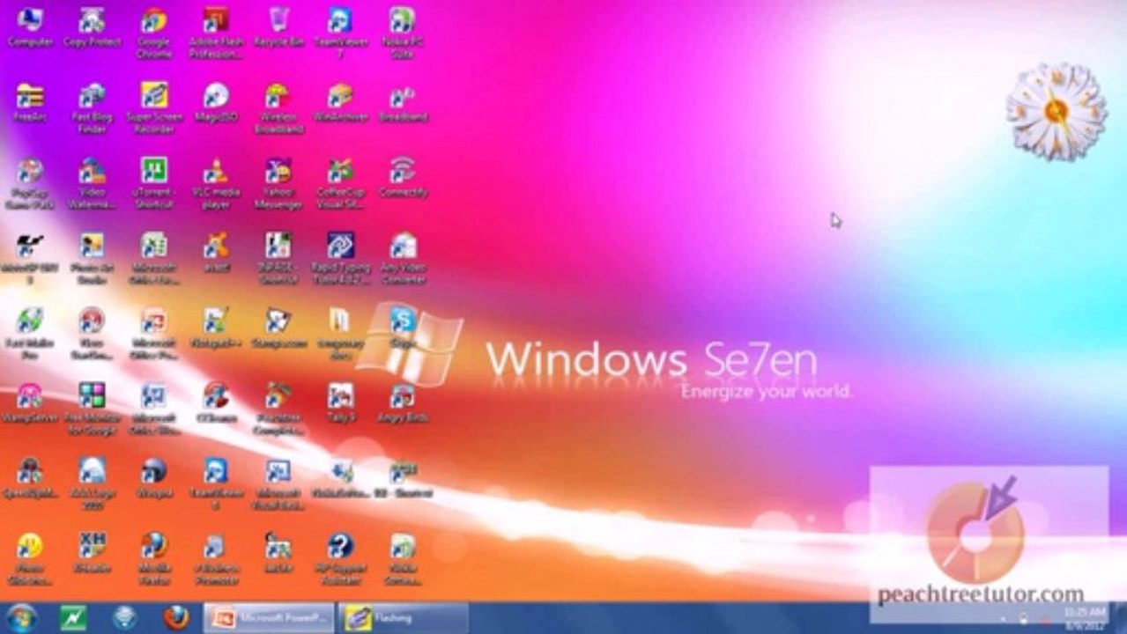The height and width of the screenshot is (634, 1127).
Task: Select the Broadband desktop icon
Action: (403, 102)
